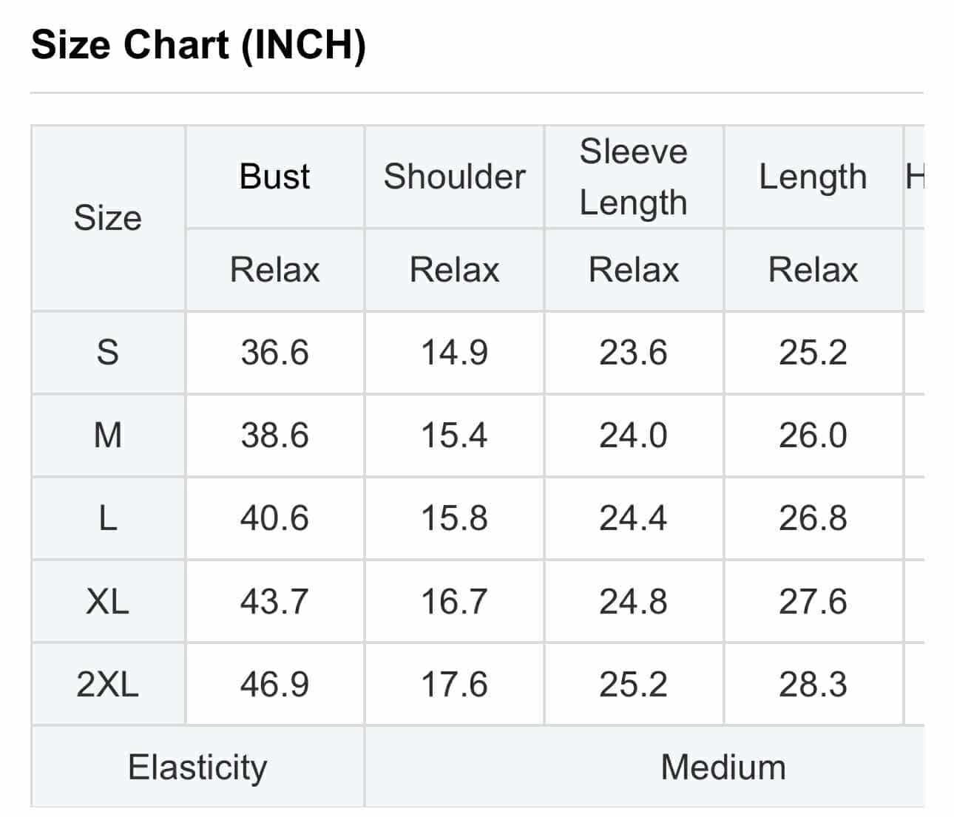
Task: Click shoulder value 15.4
Action: [454, 435]
